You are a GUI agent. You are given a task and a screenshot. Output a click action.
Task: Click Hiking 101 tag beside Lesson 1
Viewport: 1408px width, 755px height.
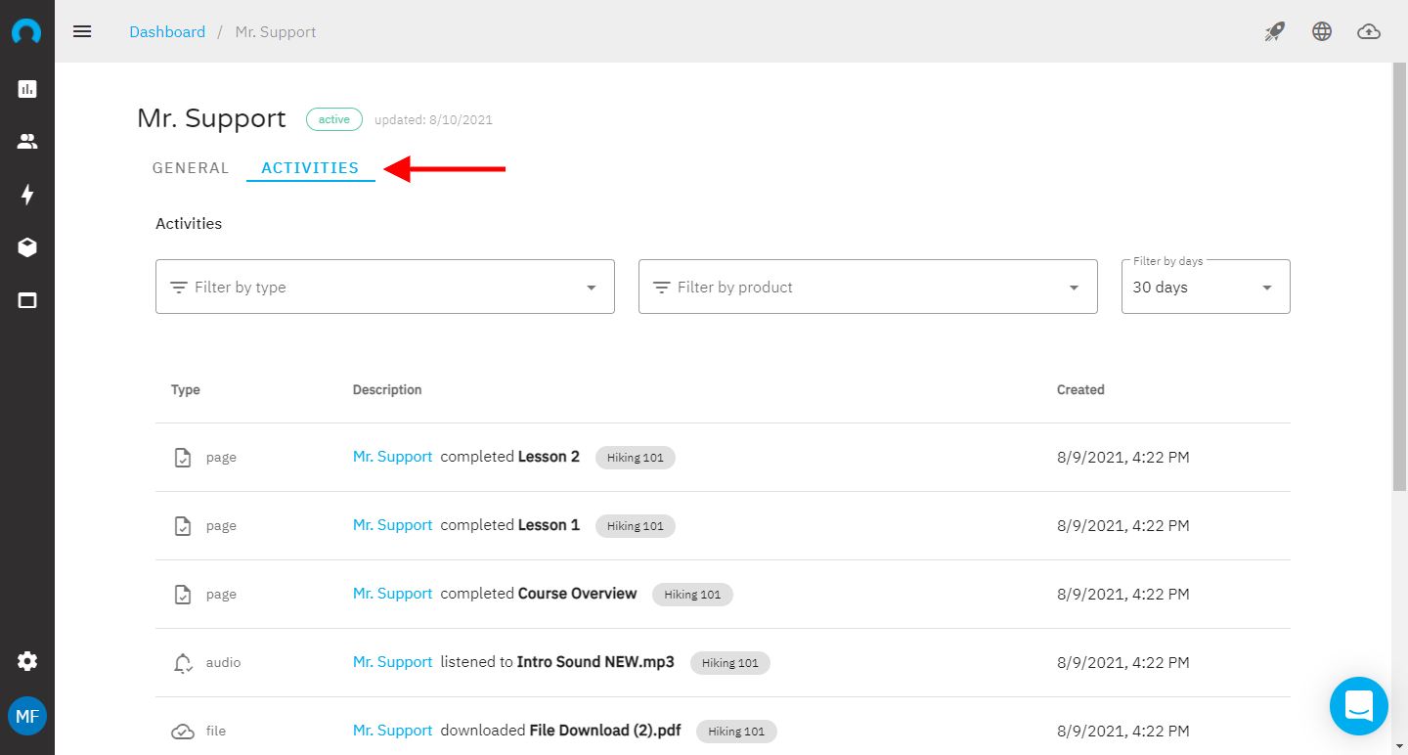coord(636,526)
